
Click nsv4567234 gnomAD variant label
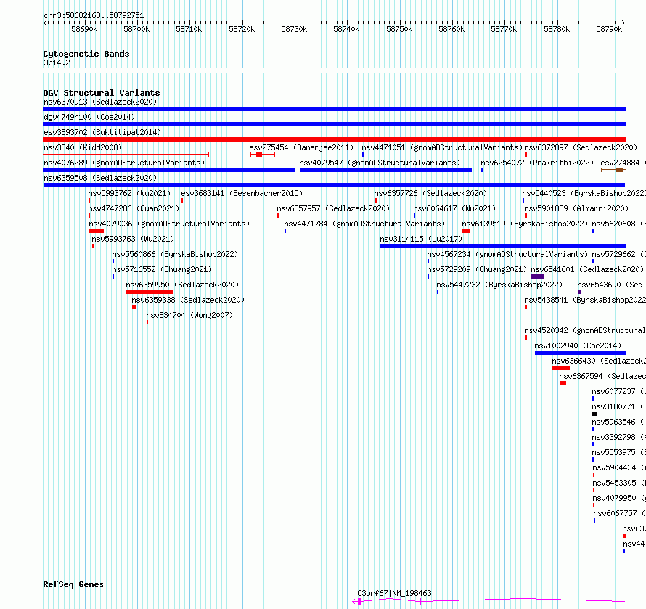[x=507, y=254]
